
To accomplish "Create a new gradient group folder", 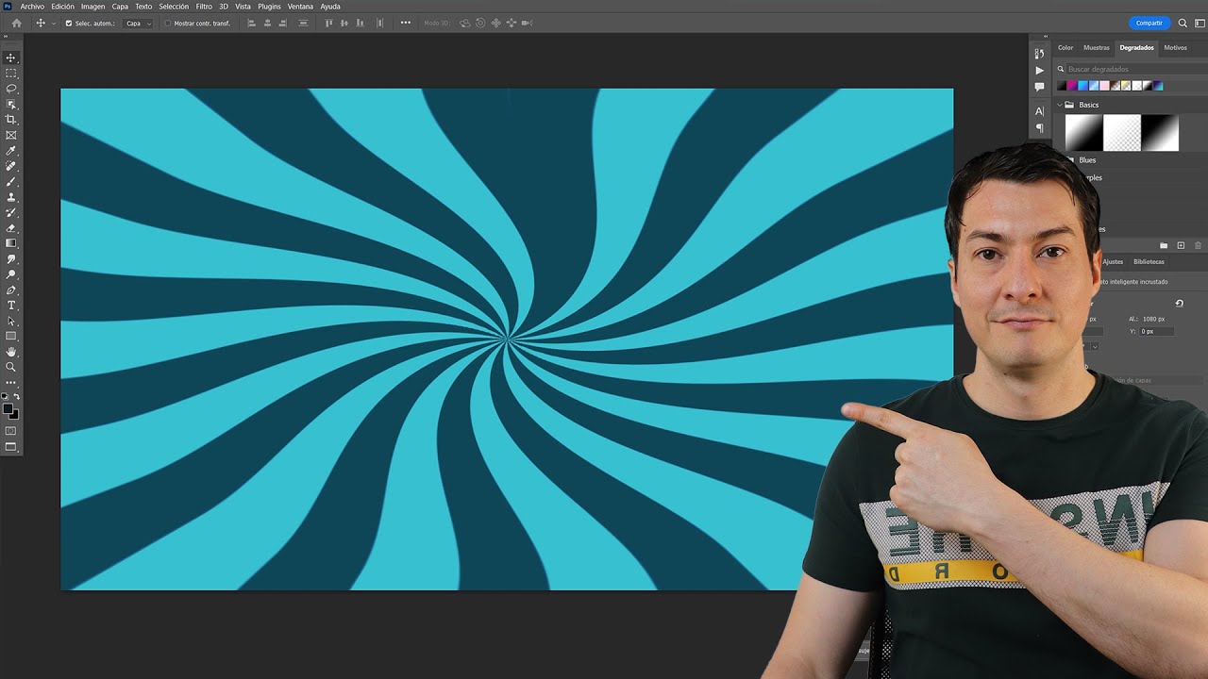I will (x=1164, y=245).
